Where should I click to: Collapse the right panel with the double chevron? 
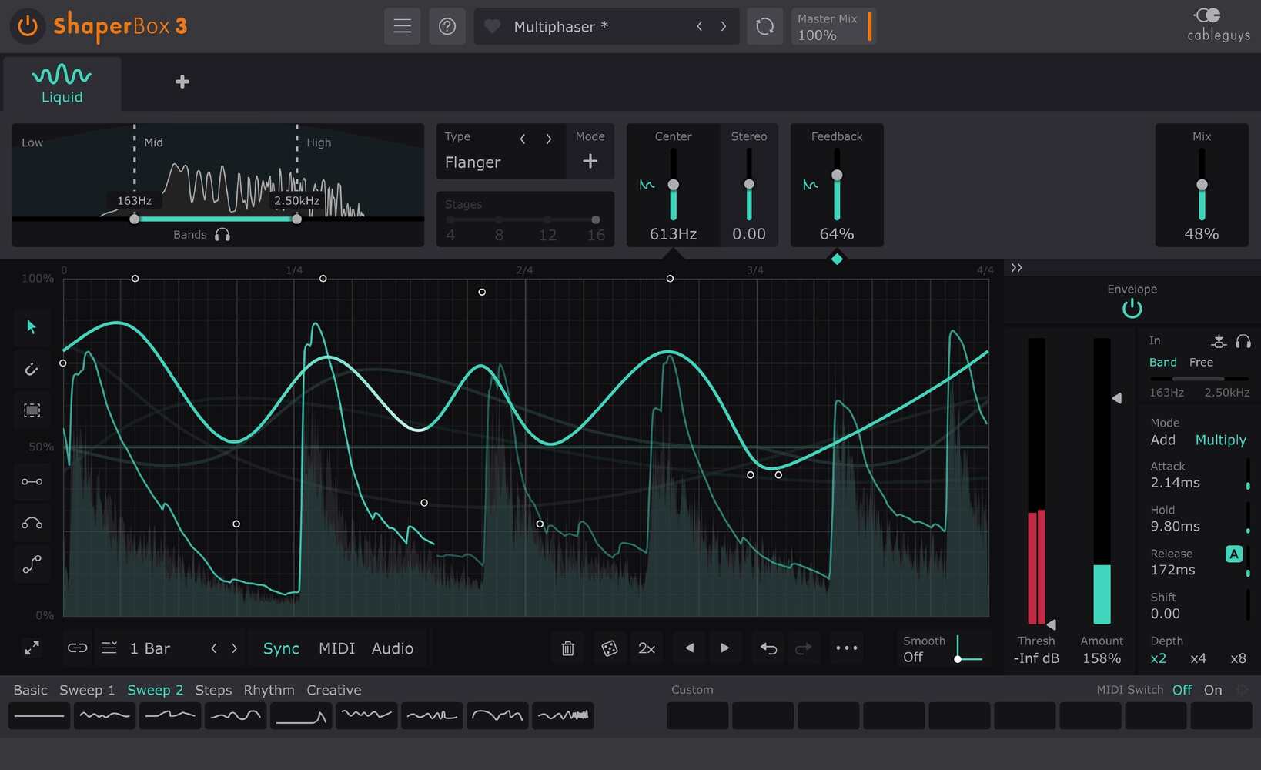click(1016, 268)
